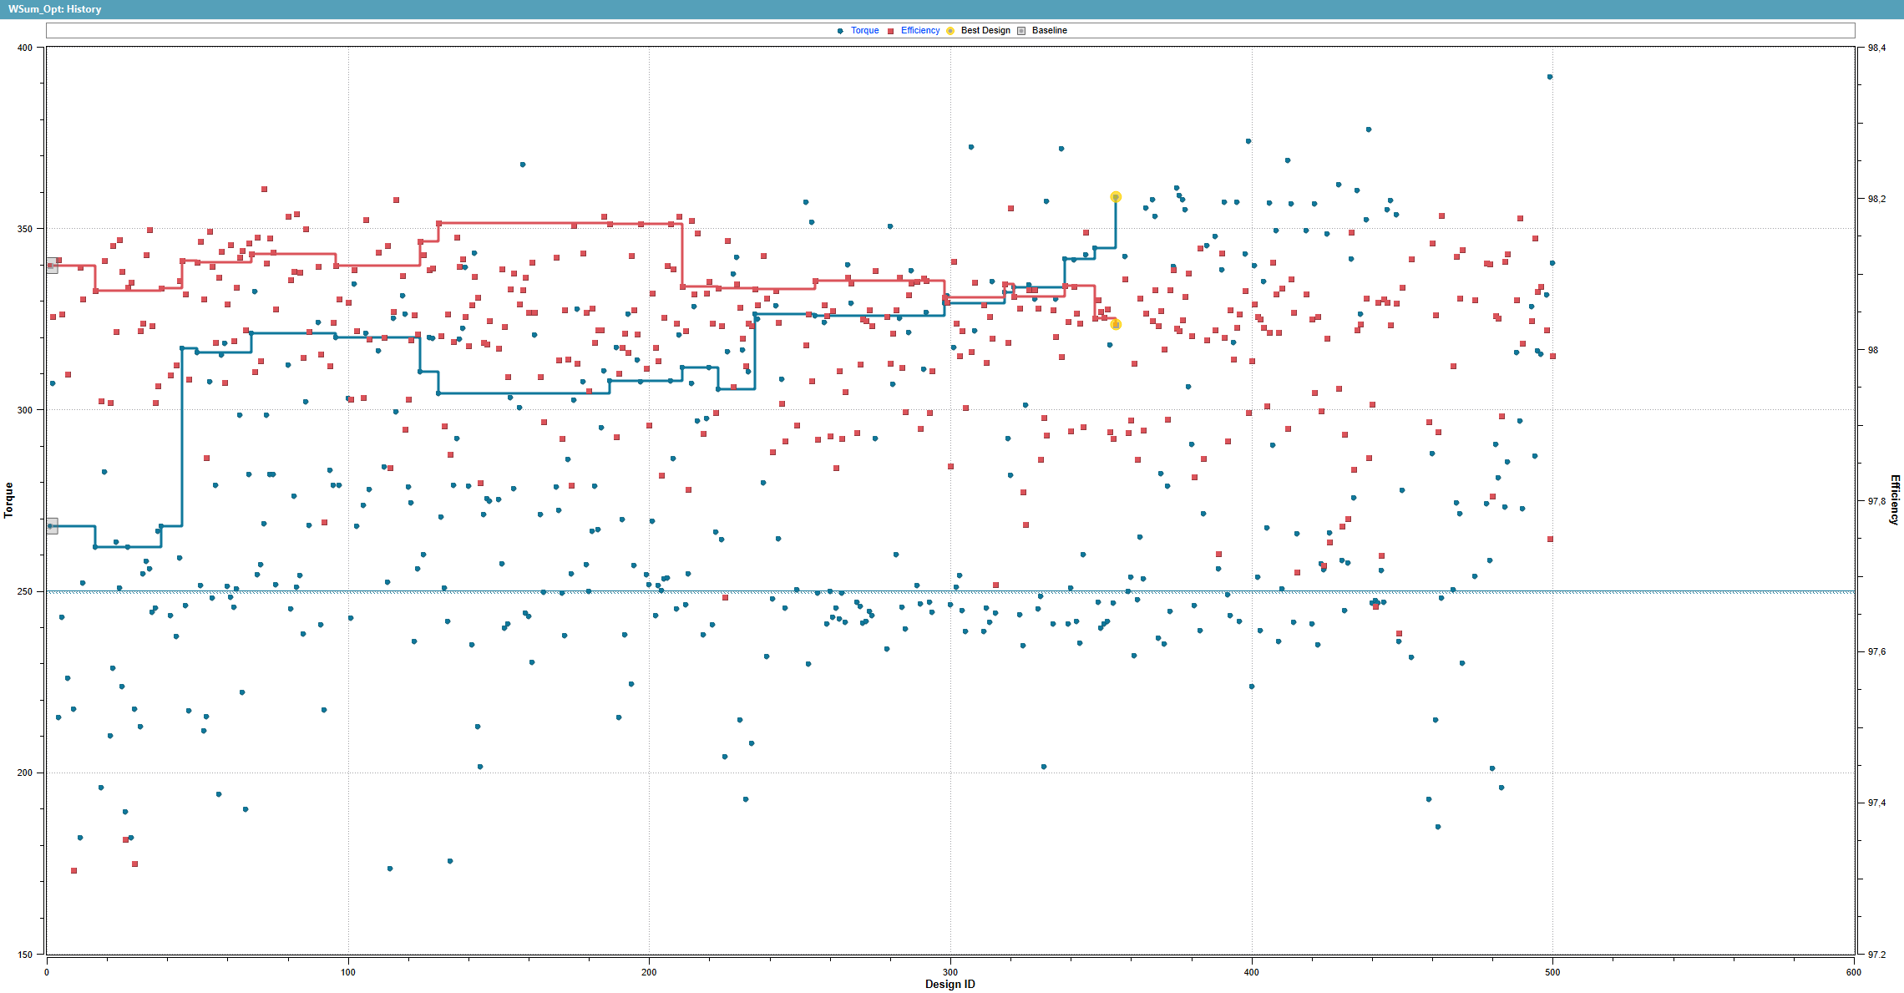Click the Design ID axis title
Image resolution: width=1904 pixels, height=993 pixels.
[949, 984]
